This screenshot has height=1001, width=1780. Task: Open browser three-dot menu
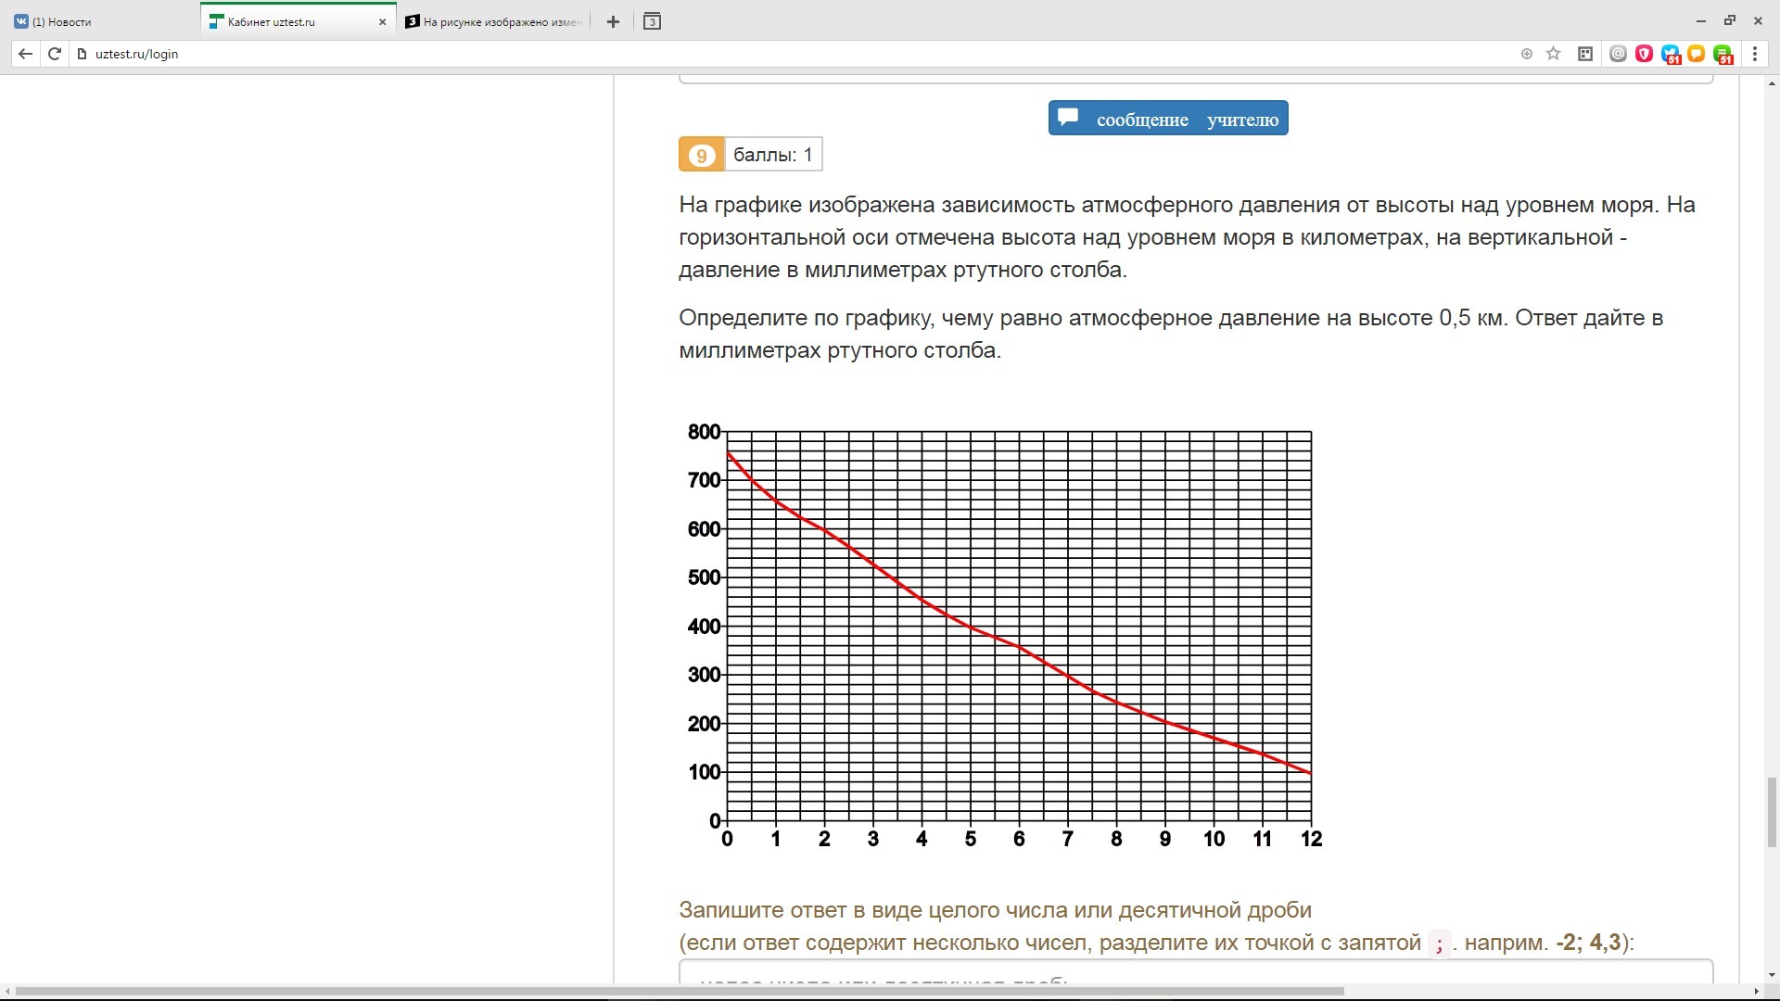pyautogui.click(x=1755, y=54)
